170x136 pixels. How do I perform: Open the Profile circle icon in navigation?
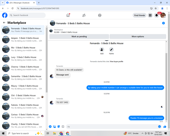(100, 15)
